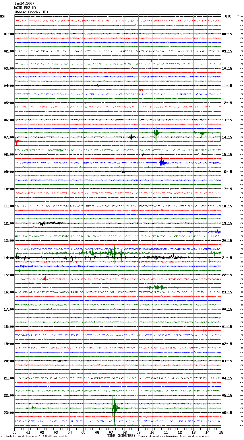Image resolution: width=244 pixels, height=440 pixels.
Task: Click the 23:15 UTC time label
Action: pyautogui.click(x=227, y=292)
